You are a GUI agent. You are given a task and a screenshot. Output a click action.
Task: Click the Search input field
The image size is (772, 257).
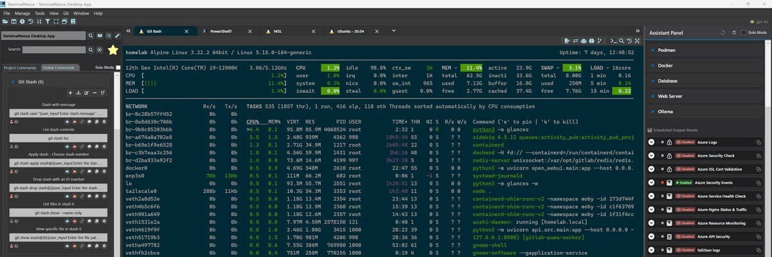pos(54,49)
